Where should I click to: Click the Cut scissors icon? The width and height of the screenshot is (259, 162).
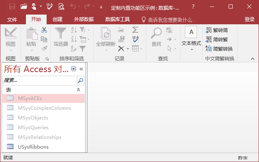coord(44,30)
